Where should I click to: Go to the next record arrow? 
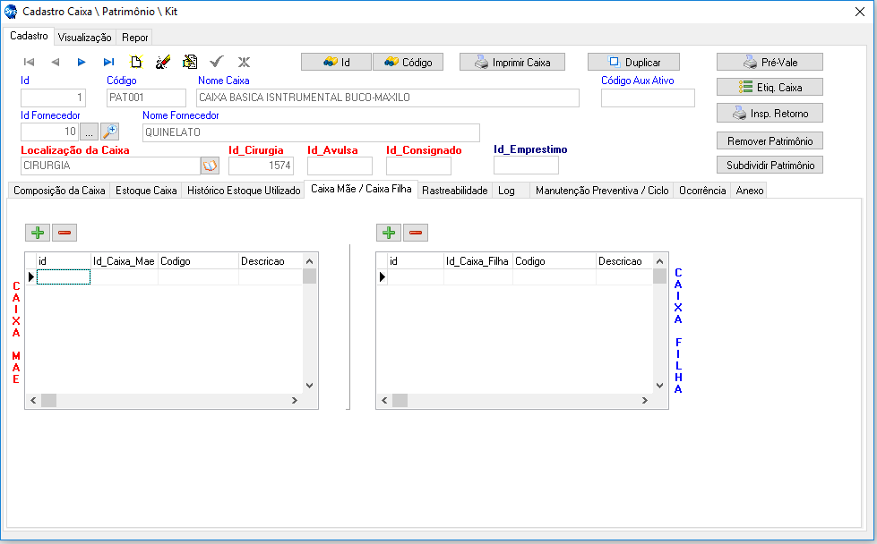coord(82,62)
